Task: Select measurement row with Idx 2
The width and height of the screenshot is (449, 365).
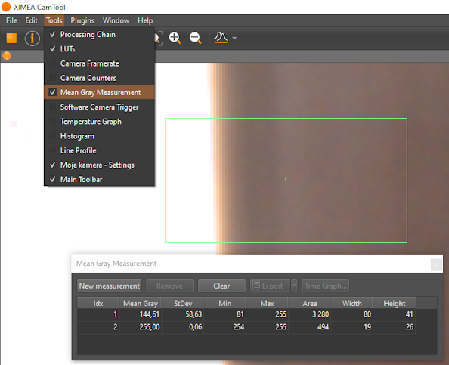Action: (246, 327)
